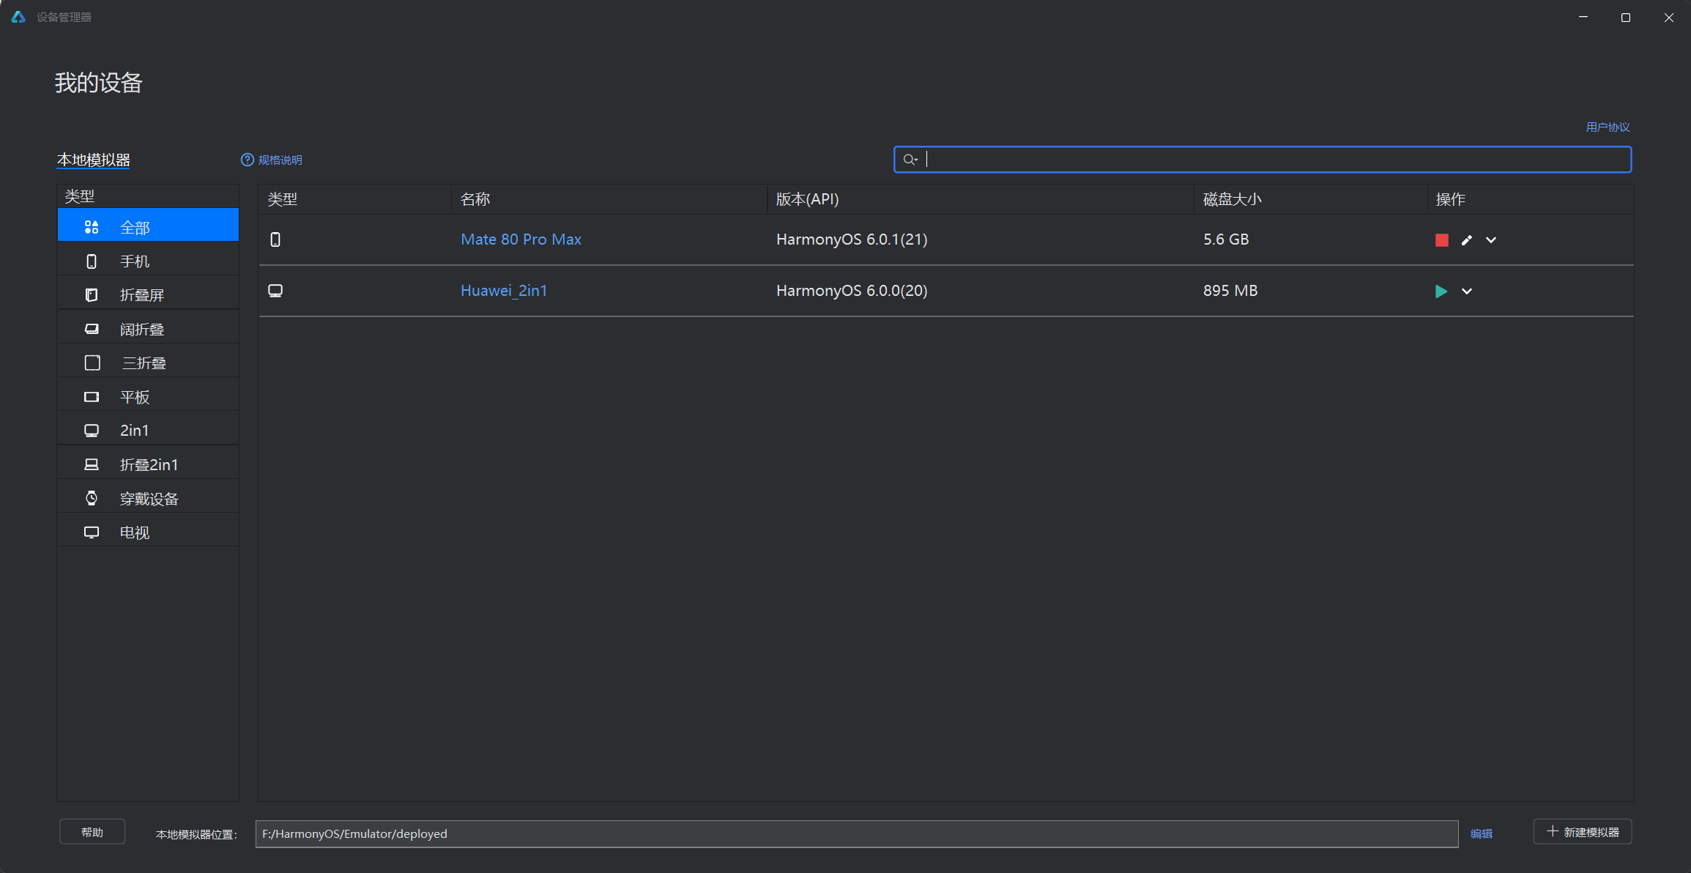The height and width of the screenshot is (873, 1691).
Task: Sort by the 名称 column header
Action: coord(475,199)
